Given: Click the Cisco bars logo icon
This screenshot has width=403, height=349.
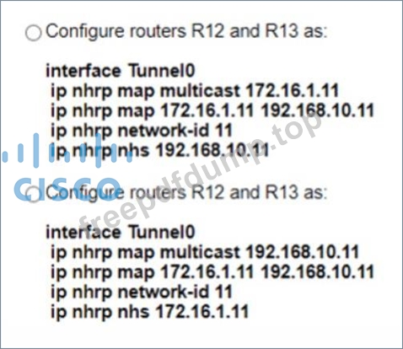Looking at the screenshot, I should click(x=67, y=151).
